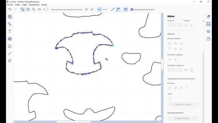The image size is (218, 123).
Task: Open the shapes tool in left sidebar
Action: [x=10, y=24]
